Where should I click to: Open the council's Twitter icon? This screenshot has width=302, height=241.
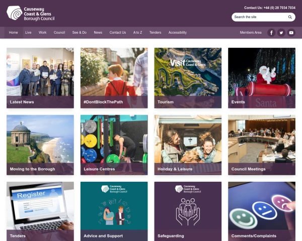[281, 33]
